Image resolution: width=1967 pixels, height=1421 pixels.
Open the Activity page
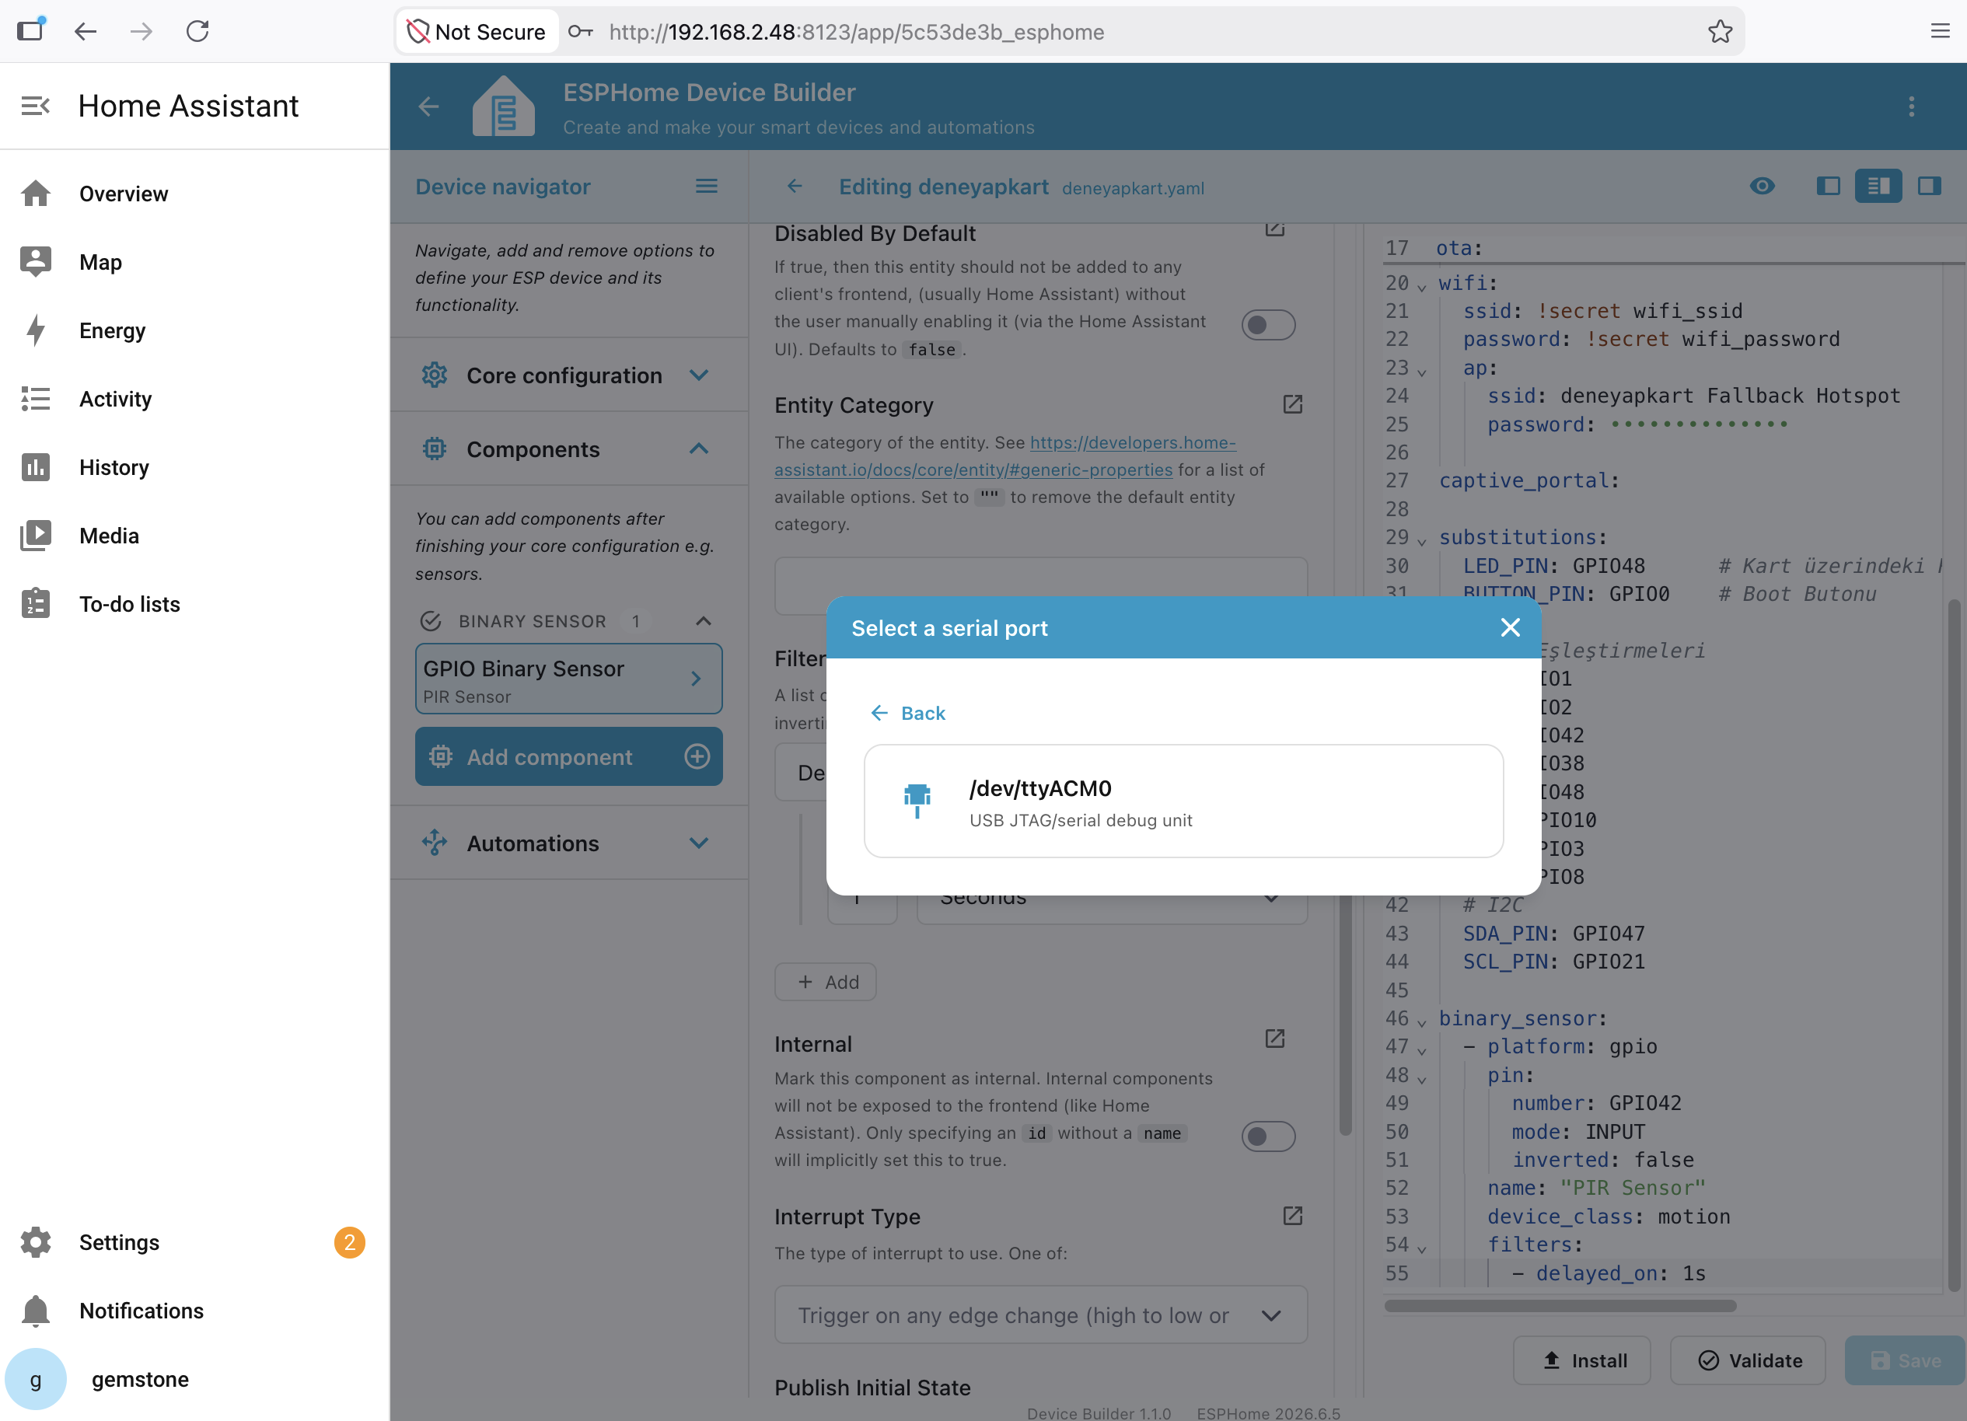pyautogui.click(x=194, y=399)
